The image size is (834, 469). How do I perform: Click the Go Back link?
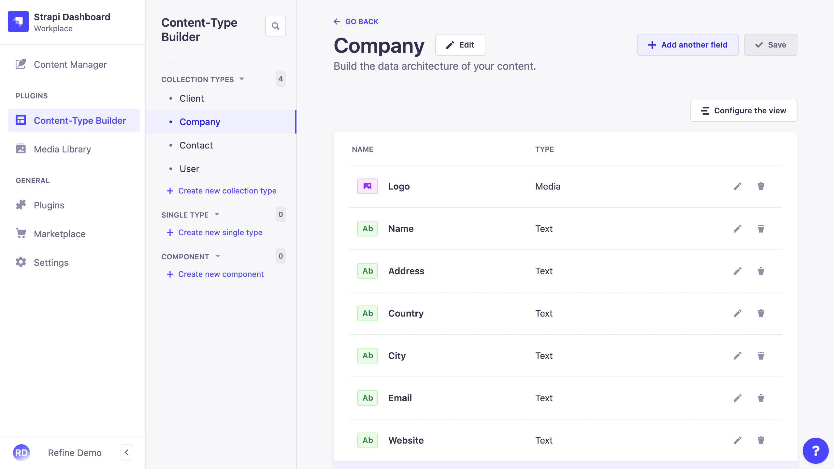356,21
